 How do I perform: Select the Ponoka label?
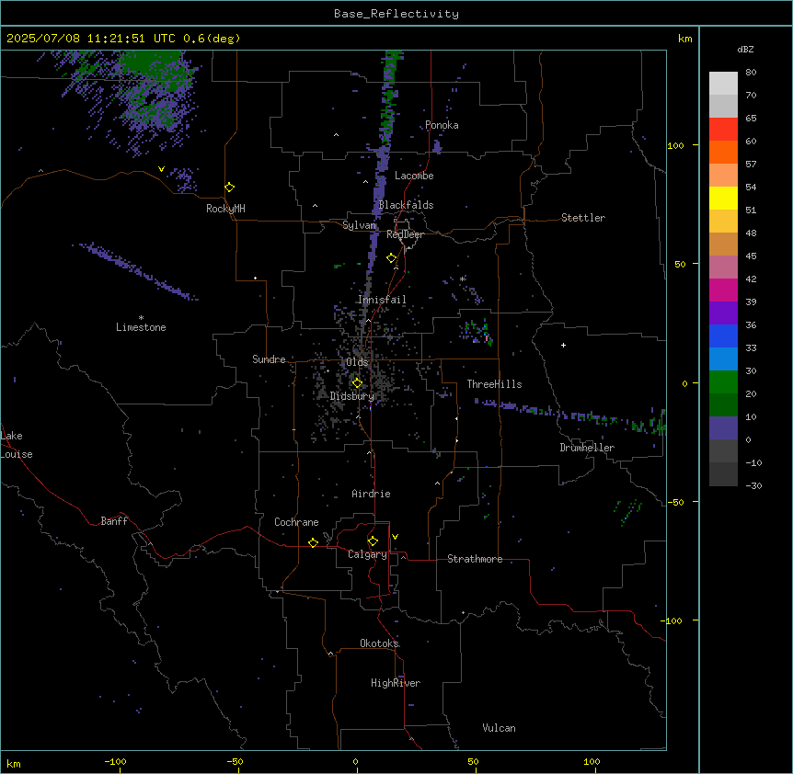click(x=442, y=125)
